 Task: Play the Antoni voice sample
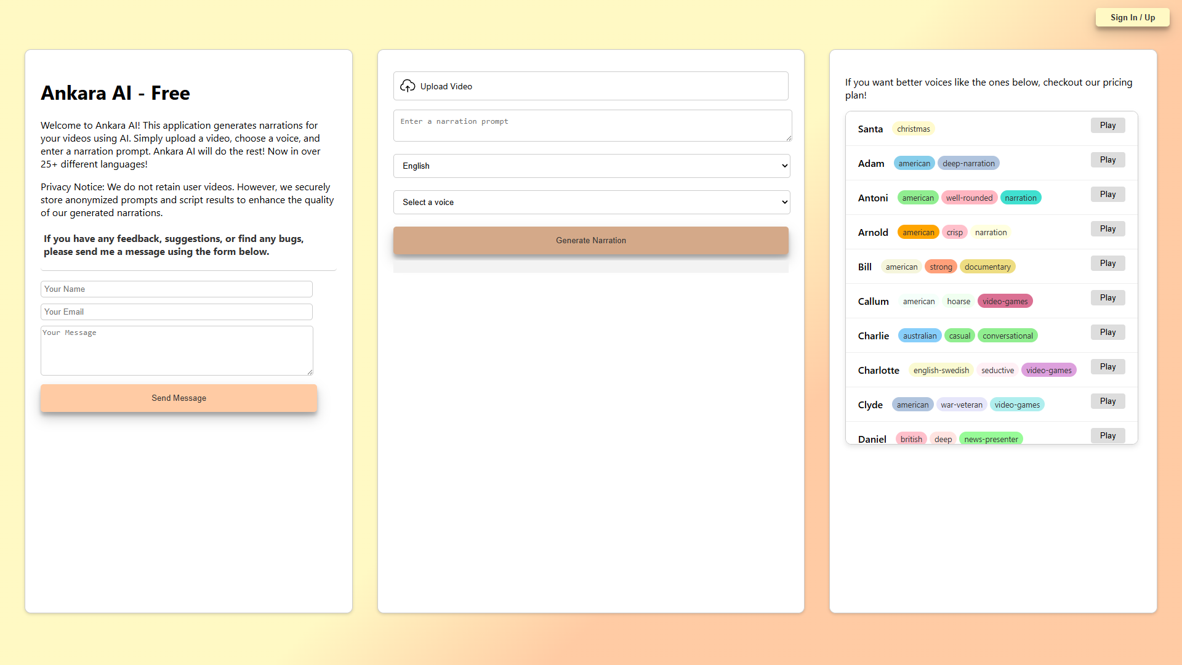click(x=1108, y=195)
